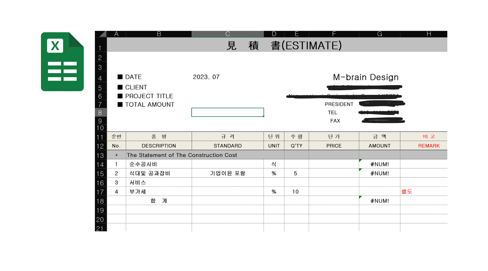The height and width of the screenshot is (271, 488).
Task: Click the select-all corner triangle
Action: tap(102, 34)
